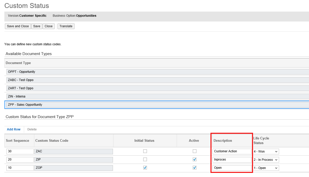The height and width of the screenshot is (177, 309).
Task: Open the Translate function
Action: 66,26
